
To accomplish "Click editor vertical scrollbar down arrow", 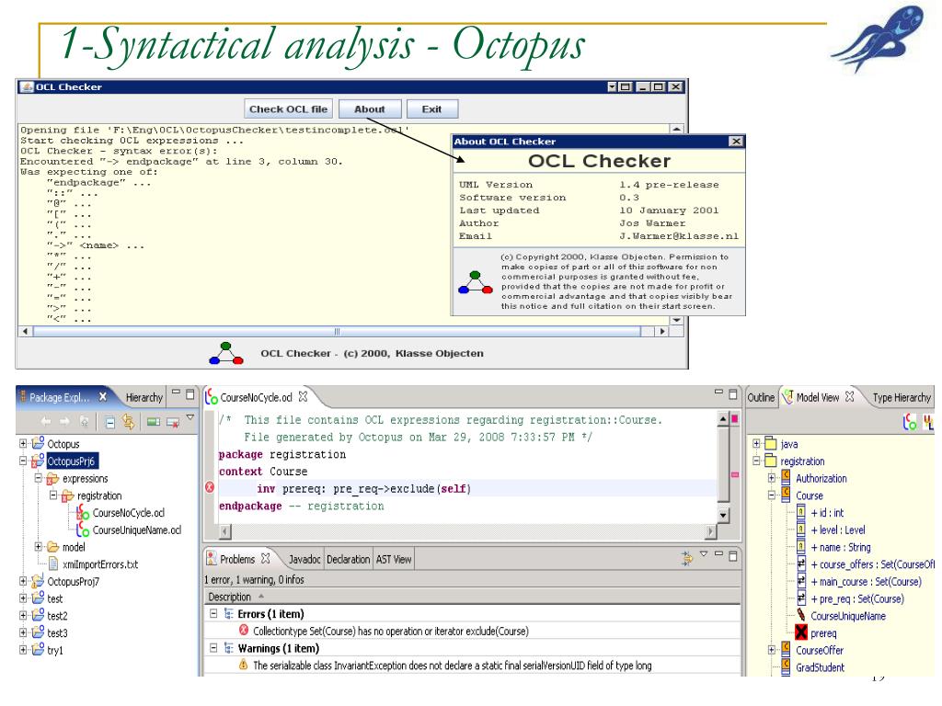I will pyautogui.click(x=723, y=515).
